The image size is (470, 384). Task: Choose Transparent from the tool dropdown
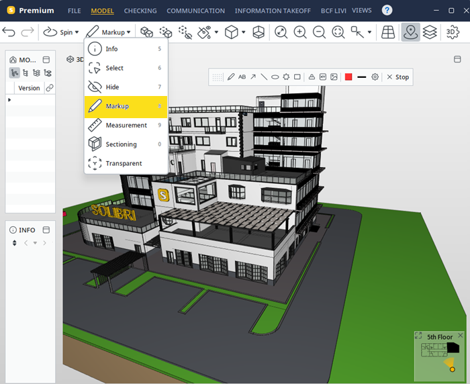tap(126, 163)
